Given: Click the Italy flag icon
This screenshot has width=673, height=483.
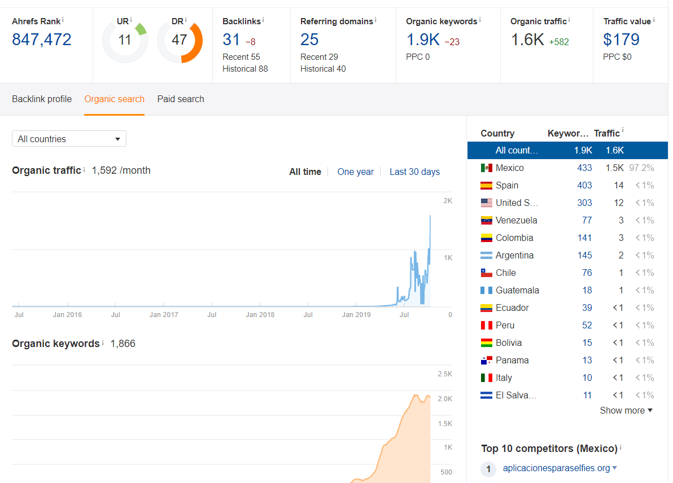Looking at the screenshot, I should point(486,378).
